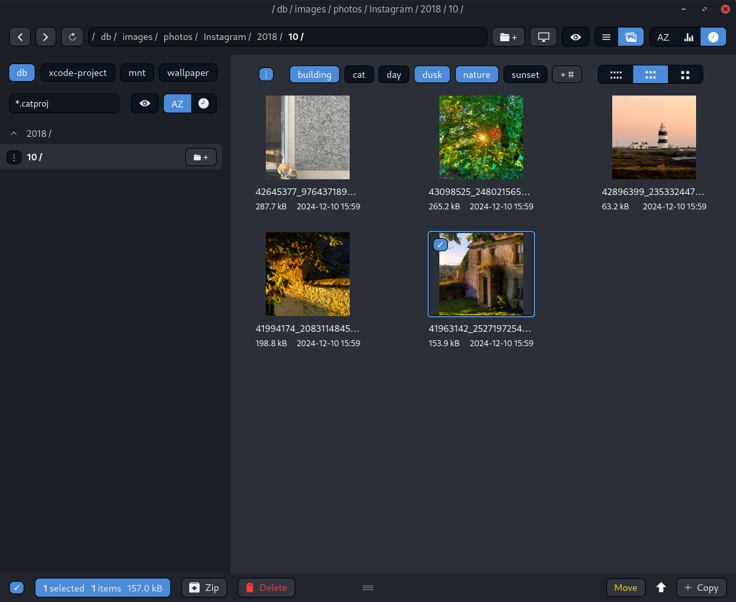Create a new folder from the top toolbar

coord(508,37)
